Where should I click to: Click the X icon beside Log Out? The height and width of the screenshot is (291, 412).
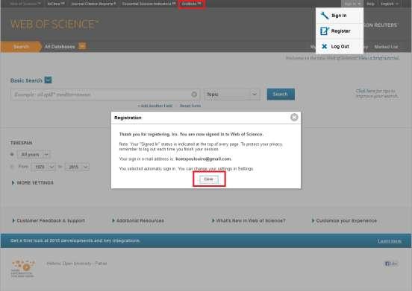pyautogui.click(x=325, y=46)
